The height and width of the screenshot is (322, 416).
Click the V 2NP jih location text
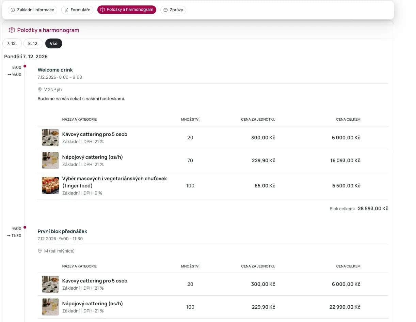tap(53, 90)
